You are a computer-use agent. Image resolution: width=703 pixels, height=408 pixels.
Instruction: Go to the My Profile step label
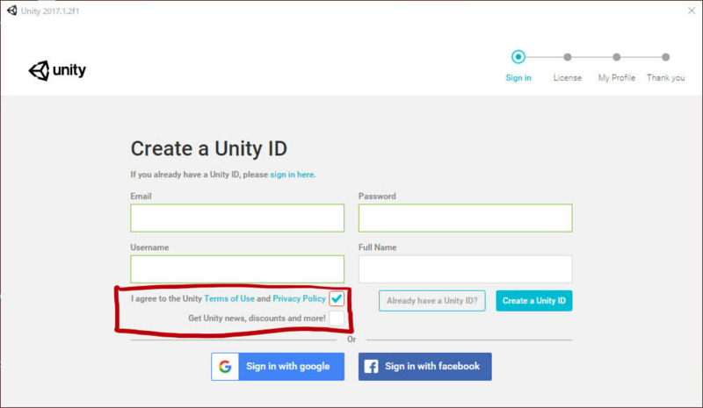[x=617, y=78]
